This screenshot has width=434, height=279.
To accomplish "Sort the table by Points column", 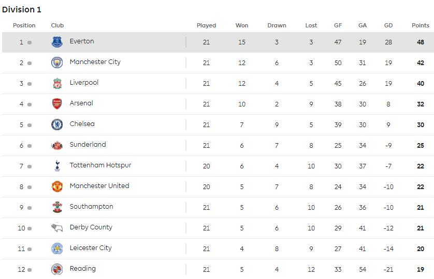I will [x=421, y=25].
